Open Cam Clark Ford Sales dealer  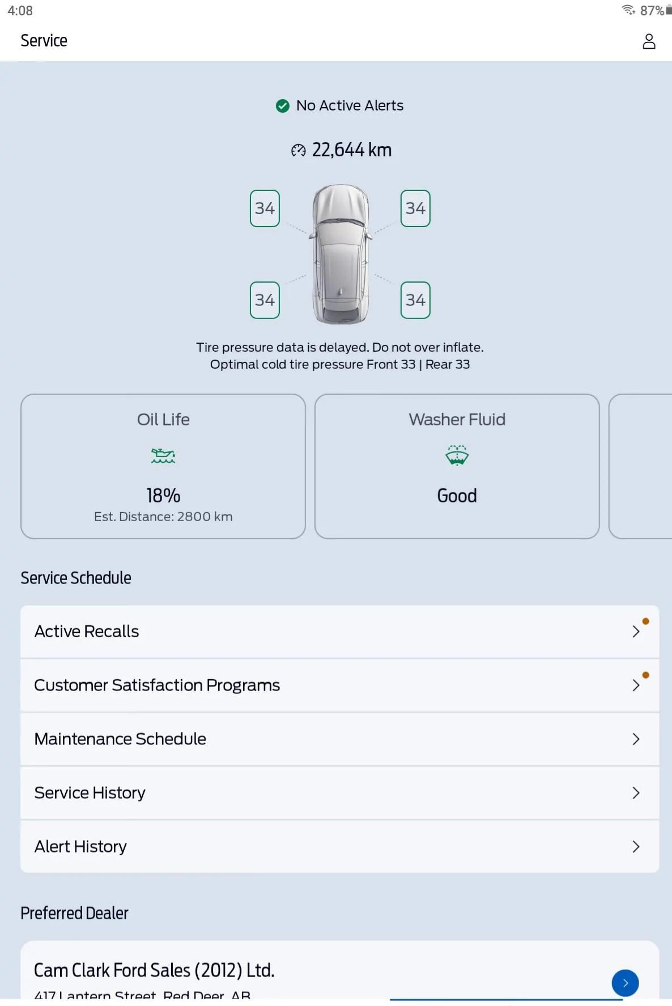(154, 971)
